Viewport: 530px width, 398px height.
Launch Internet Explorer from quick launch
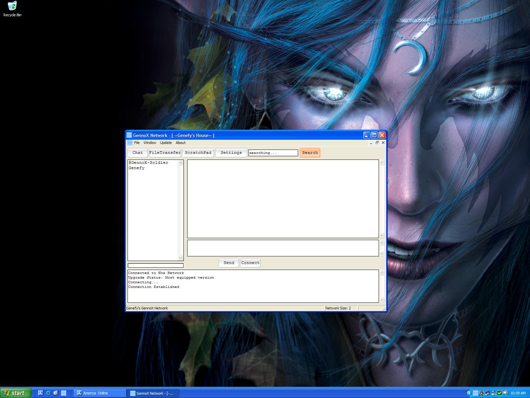point(48,393)
